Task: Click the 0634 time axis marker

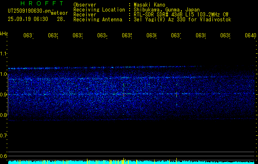Action: pyautogui.click(x=103, y=35)
